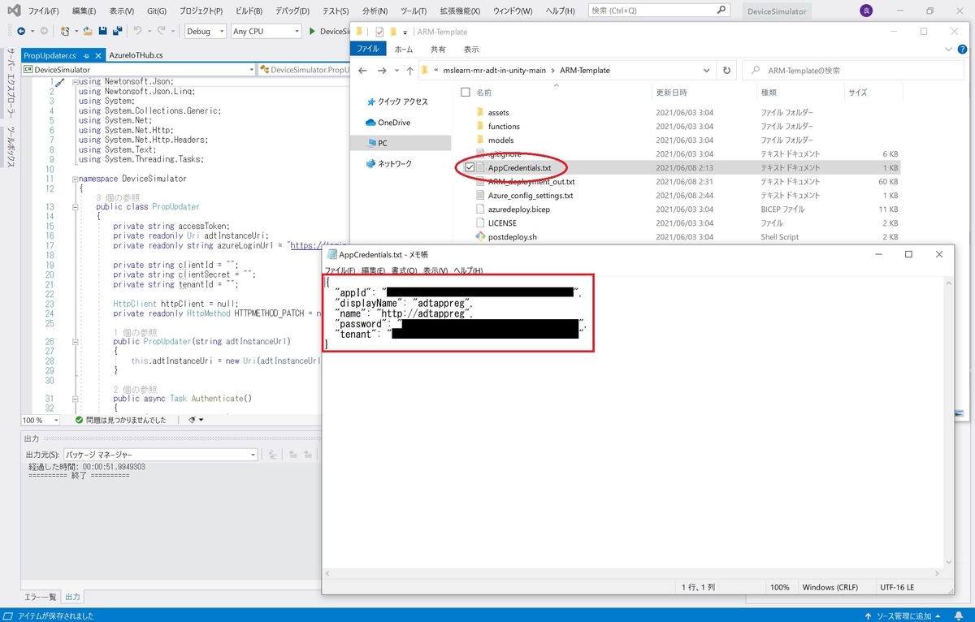
Task: Open the Debug configuration dropdown
Action: tap(205, 31)
